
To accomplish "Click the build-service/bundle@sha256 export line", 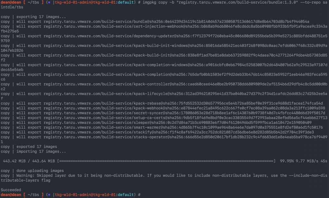I will pos(155,22).
